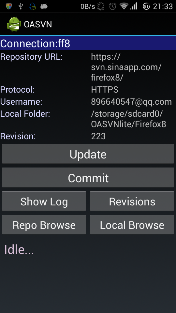Open Repo Browse
This screenshot has width=176, height=313.
tap(44, 225)
